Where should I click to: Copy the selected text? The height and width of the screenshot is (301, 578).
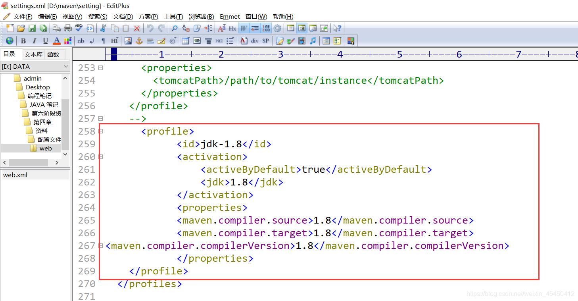click(x=115, y=28)
